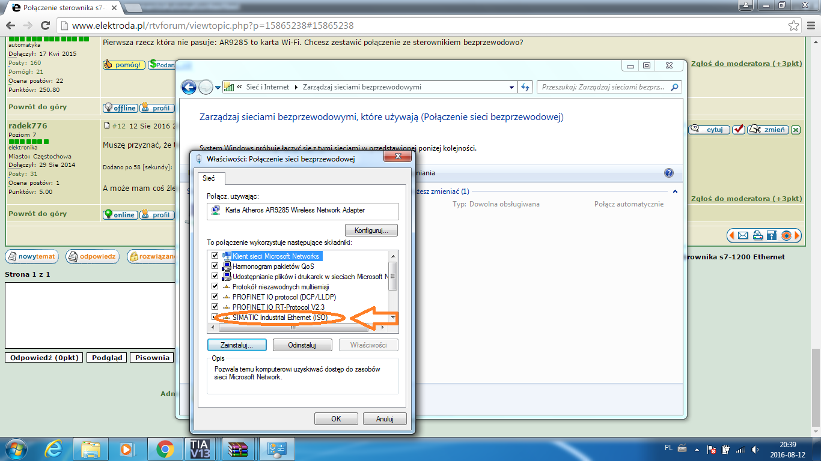Uncheck PROFINET IO RT-Protocol V2.3

click(215, 307)
